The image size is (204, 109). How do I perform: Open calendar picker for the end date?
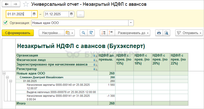point(71,14)
